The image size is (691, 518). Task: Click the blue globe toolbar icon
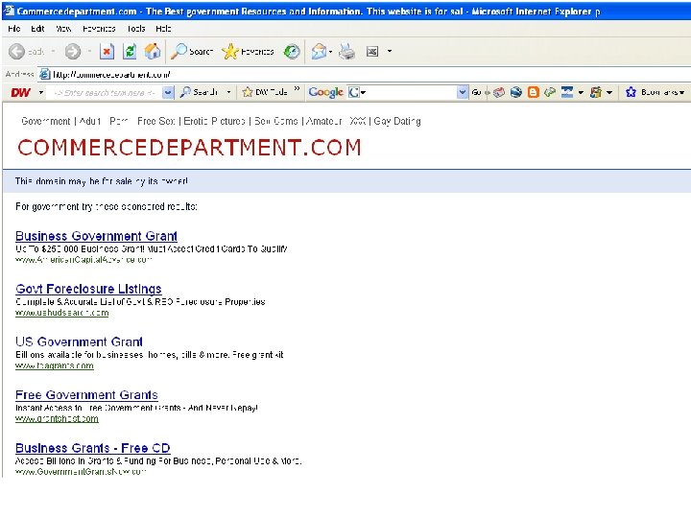(516, 92)
